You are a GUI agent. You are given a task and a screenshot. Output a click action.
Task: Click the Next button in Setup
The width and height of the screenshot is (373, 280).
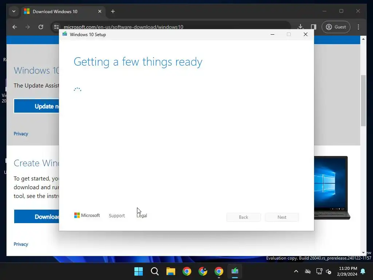[x=282, y=217]
